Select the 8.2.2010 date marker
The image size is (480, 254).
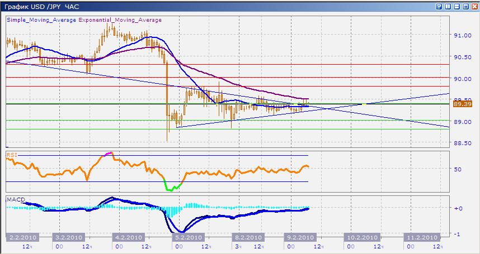click(x=248, y=237)
